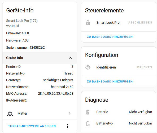
Task: Click the MAC-Adresse value text
Action: [56, 94]
